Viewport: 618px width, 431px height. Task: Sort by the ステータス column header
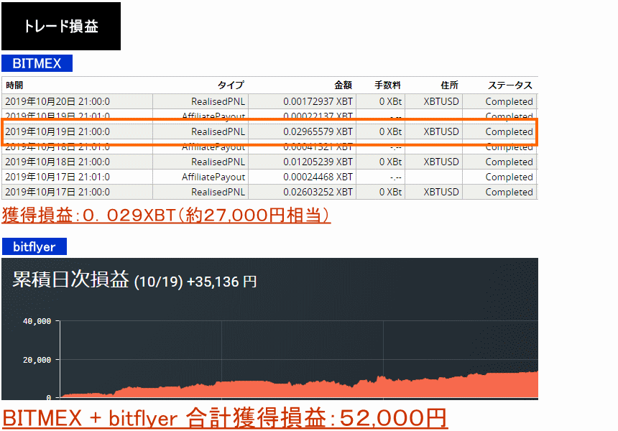pyautogui.click(x=510, y=85)
